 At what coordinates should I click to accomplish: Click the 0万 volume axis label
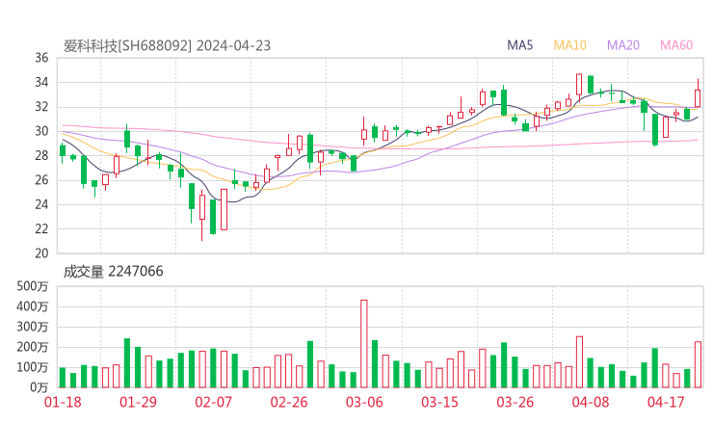(x=40, y=387)
